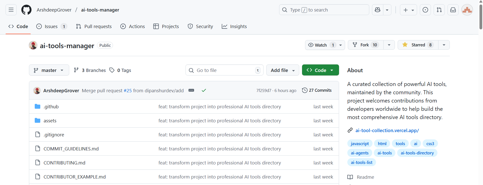Viewport: 483px width, 185px height.
Task: Open CONTRIBUTING.md file
Action: pyautogui.click(x=64, y=163)
